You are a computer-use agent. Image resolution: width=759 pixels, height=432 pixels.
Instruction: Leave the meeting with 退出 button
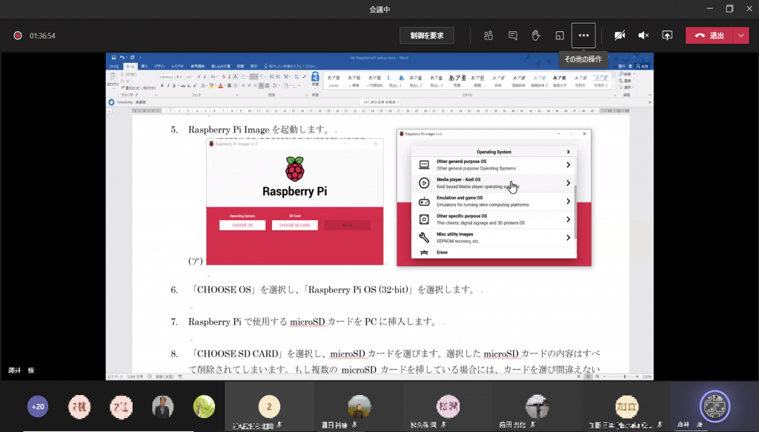pos(709,36)
